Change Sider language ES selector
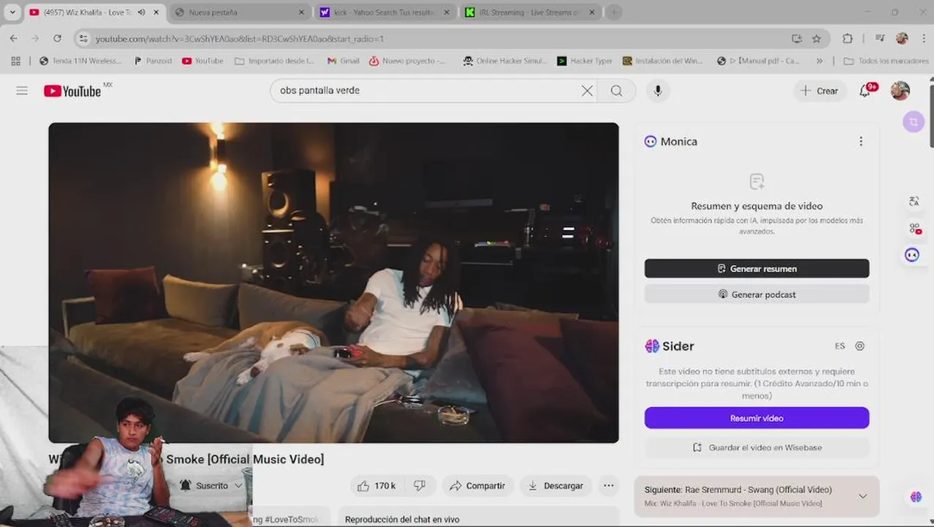 [840, 346]
